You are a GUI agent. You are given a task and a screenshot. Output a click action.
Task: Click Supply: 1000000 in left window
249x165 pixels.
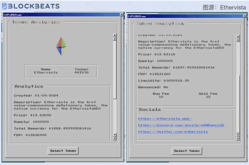coord(31,122)
